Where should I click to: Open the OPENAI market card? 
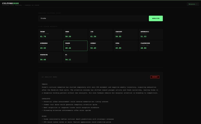[x=100, y=46]
